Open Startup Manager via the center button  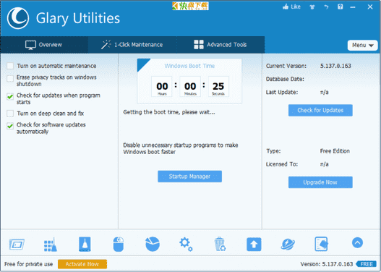coord(189,177)
